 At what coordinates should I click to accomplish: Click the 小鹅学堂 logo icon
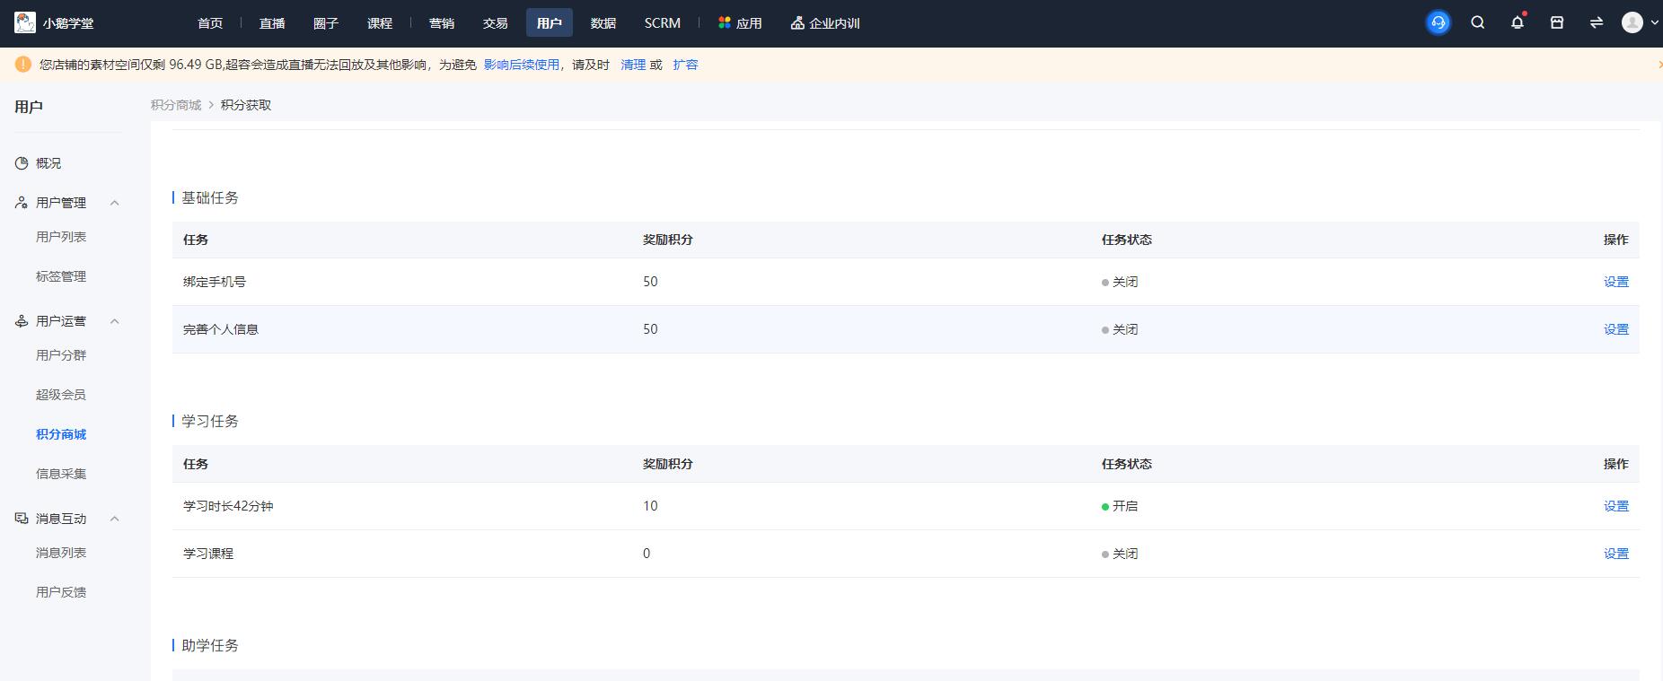[x=25, y=23]
